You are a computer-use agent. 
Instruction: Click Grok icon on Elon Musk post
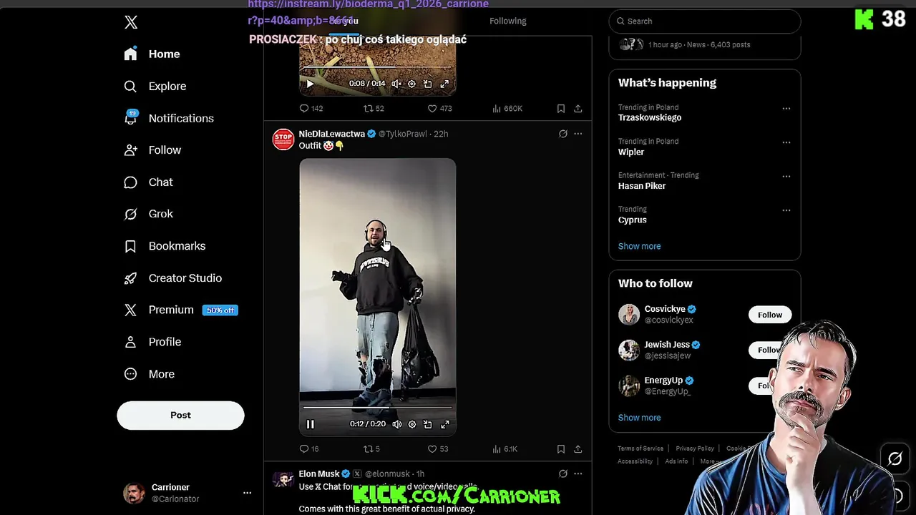click(563, 474)
